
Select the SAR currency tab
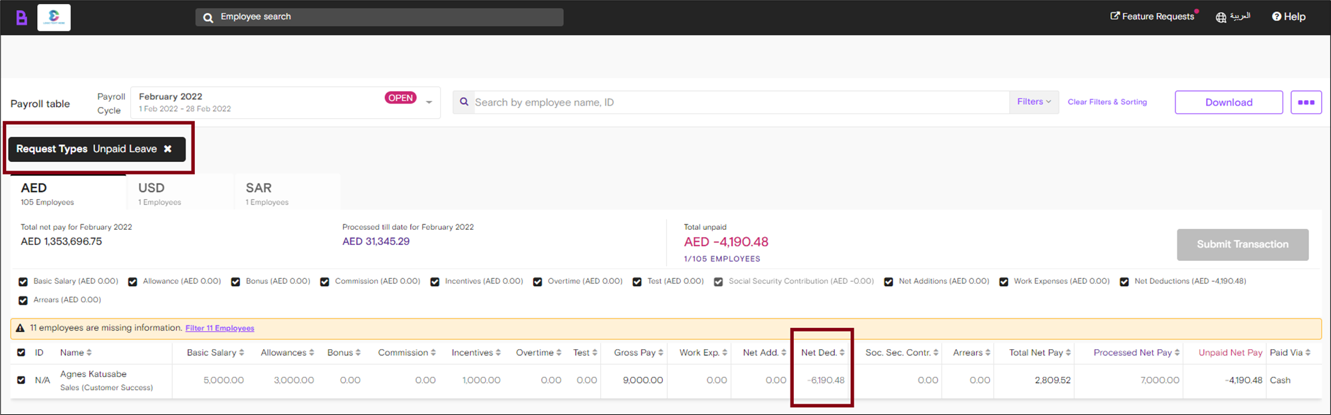coord(287,193)
